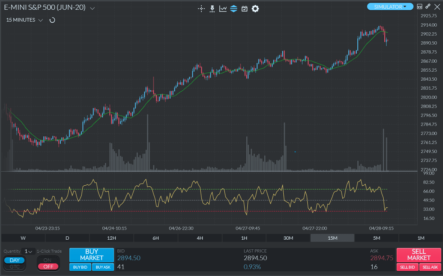Select the D daily timeframe tab
Image resolution: width=443 pixels, height=276 pixels.
(x=67, y=238)
